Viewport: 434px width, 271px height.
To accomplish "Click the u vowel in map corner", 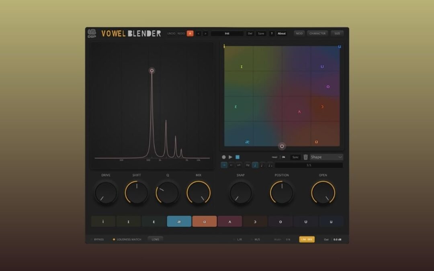I will (x=340, y=47).
